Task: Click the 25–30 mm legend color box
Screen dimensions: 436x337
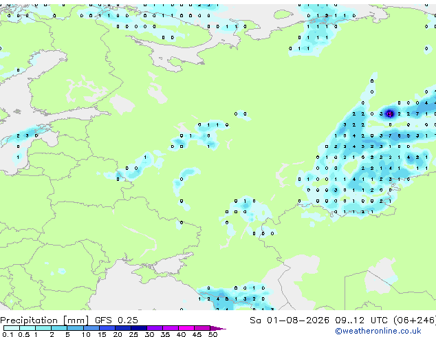Action: (x=139, y=328)
